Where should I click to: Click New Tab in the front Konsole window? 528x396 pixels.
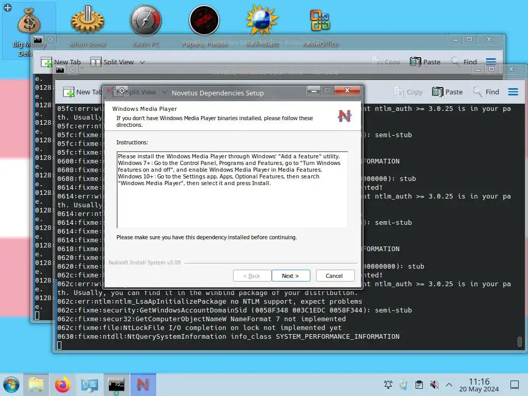(x=82, y=92)
